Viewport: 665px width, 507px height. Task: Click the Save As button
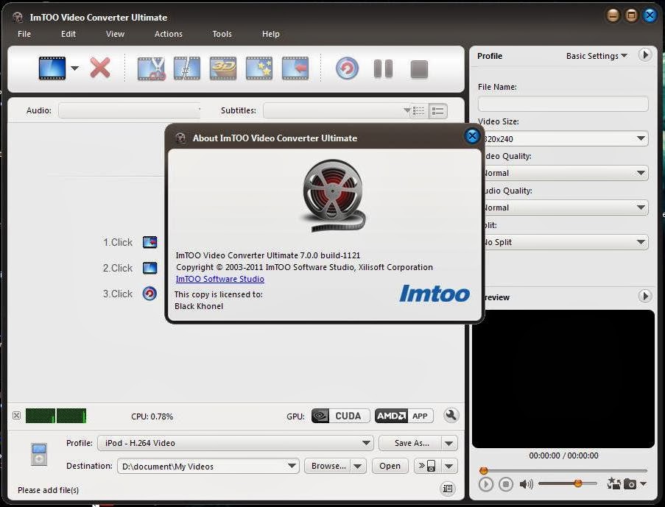[x=410, y=443]
